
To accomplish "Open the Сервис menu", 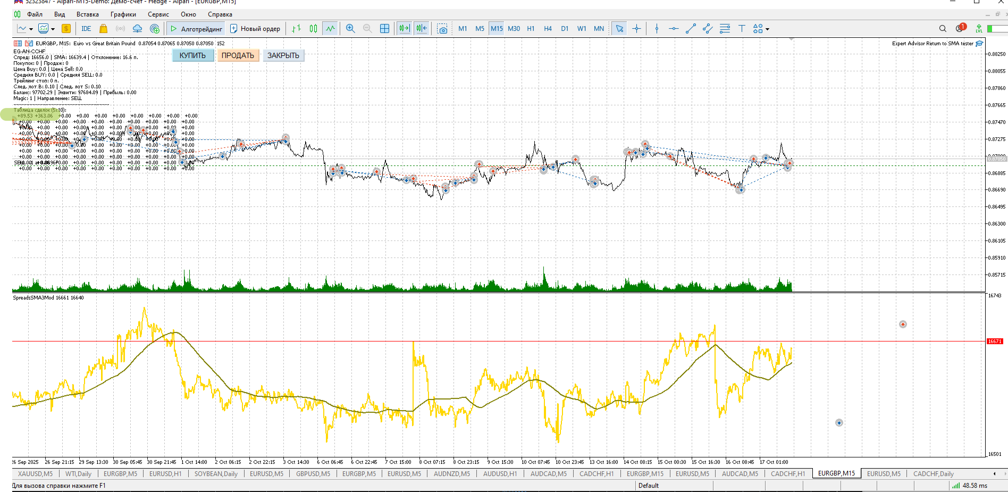I will coord(158,14).
